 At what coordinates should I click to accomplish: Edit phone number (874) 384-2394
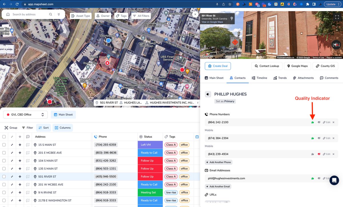(x=326, y=138)
